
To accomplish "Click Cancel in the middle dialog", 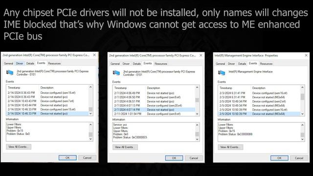I will pos(194,158).
